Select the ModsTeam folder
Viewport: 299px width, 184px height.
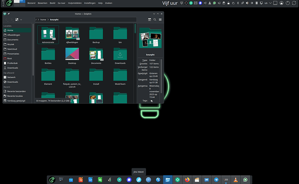click(120, 76)
